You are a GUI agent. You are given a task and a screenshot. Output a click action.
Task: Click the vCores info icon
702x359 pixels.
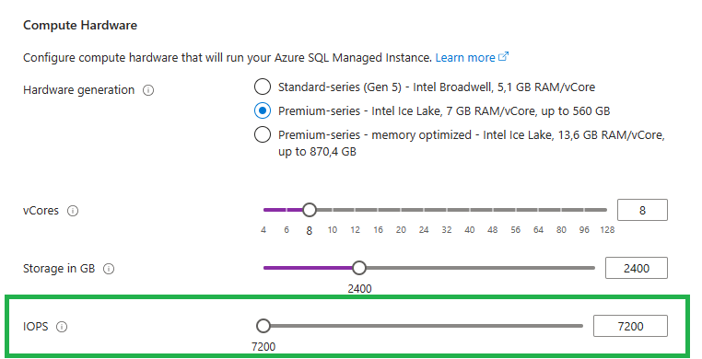click(x=73, y=211)
